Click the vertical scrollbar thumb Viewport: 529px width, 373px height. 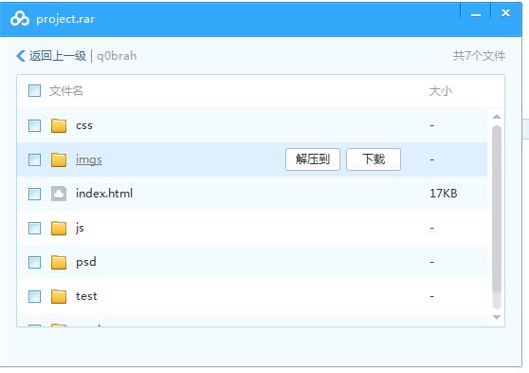496,209
